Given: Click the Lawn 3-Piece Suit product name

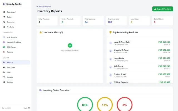Looking at the screenshot, I should [122, 42].
